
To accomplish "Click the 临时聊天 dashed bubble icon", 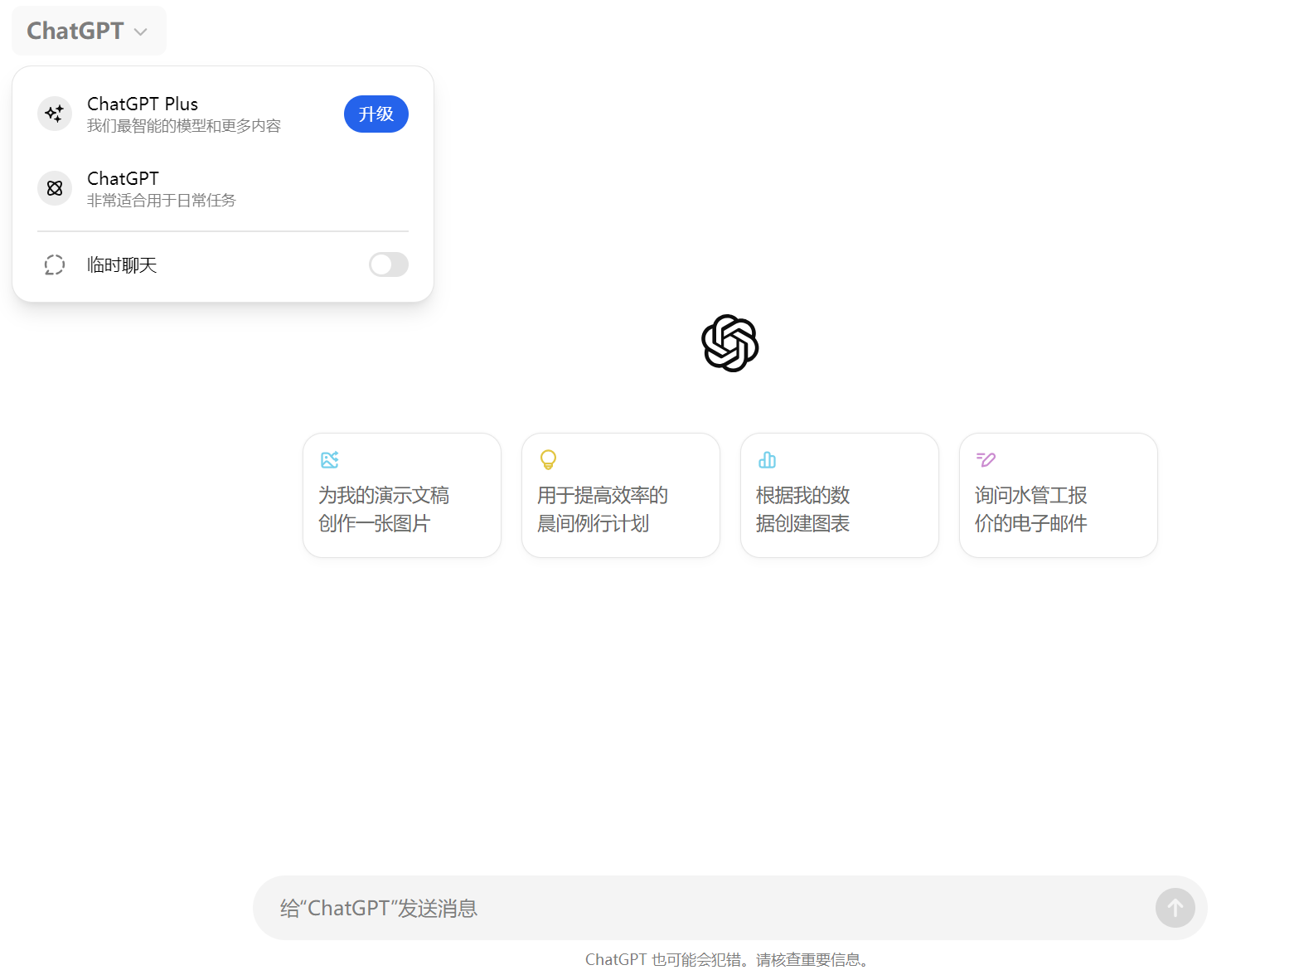I will pyautogui.click(x=55, y=264).
